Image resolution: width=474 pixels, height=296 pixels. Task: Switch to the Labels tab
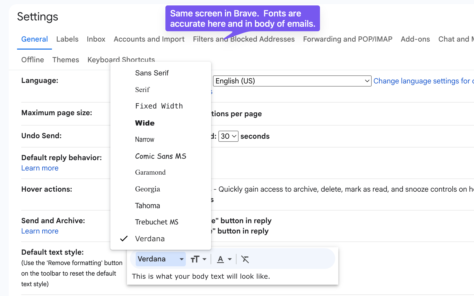click(x=67, y=39)
